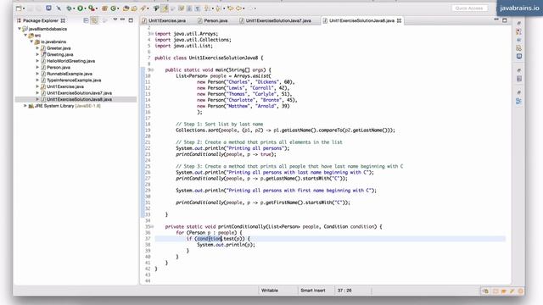Click the Previous Annotation toolbar icon

(218, 8)
